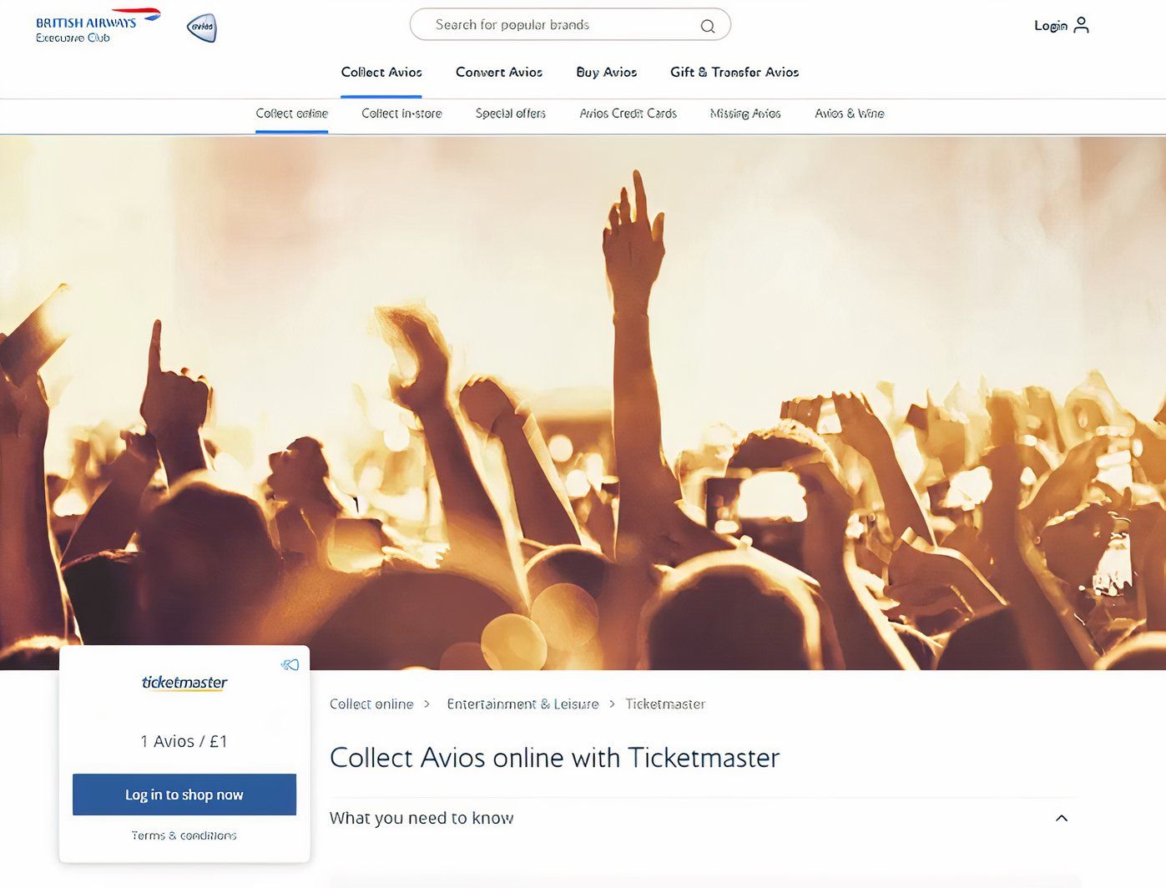
Task: Click the magnifier search icon
Action: (708, 26)
